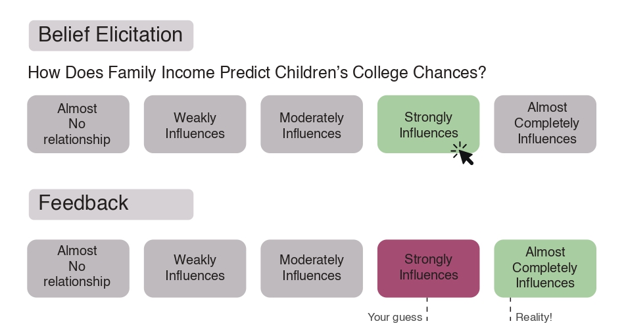Click the dashed marker line beside Reality!
626x336 pixels.
(x=510, y=309)
